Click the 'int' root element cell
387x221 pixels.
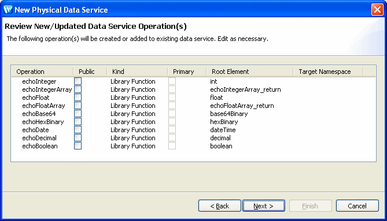coord(213,81)
